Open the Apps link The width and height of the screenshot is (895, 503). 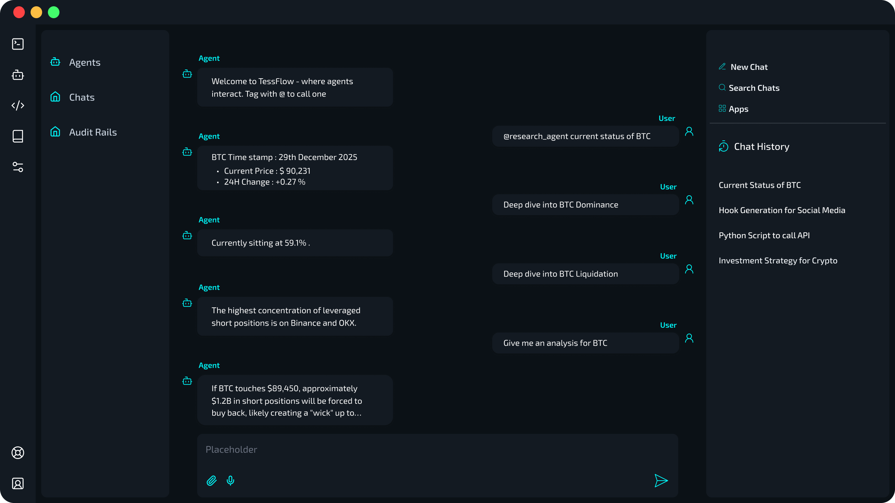738,109
